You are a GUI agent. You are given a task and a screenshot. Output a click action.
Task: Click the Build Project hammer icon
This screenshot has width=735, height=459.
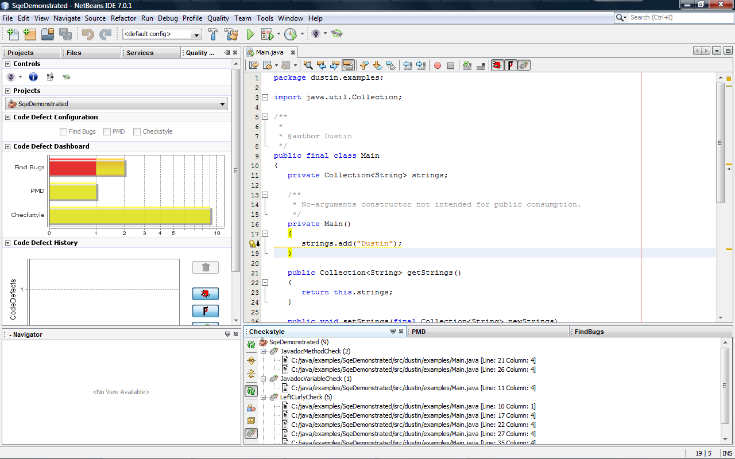(213, 34)
